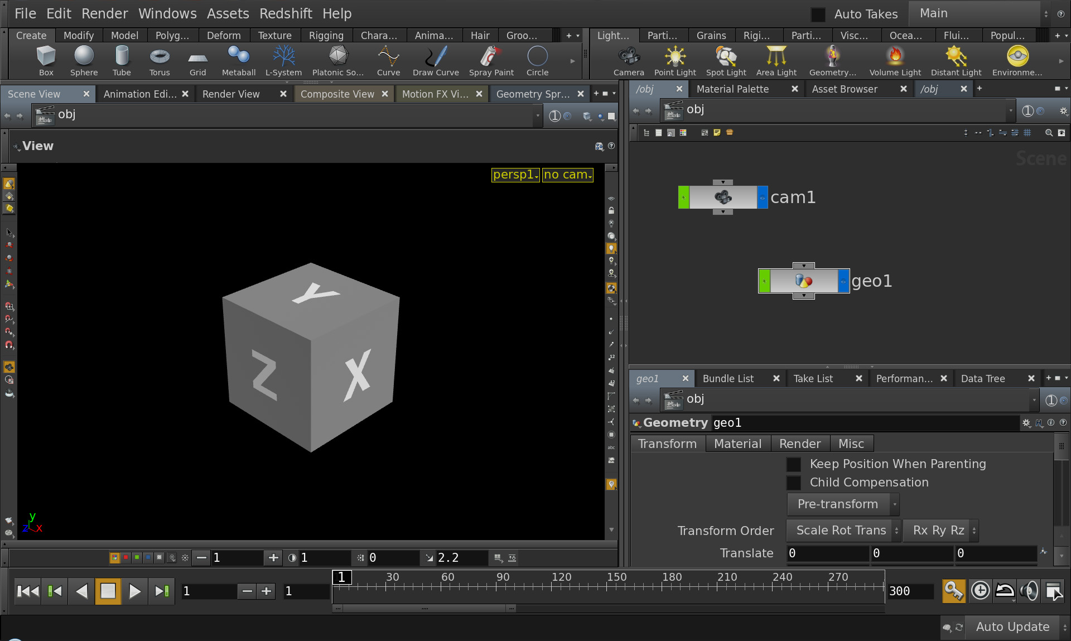Open the persp1 viewport menu

(515, 175)
